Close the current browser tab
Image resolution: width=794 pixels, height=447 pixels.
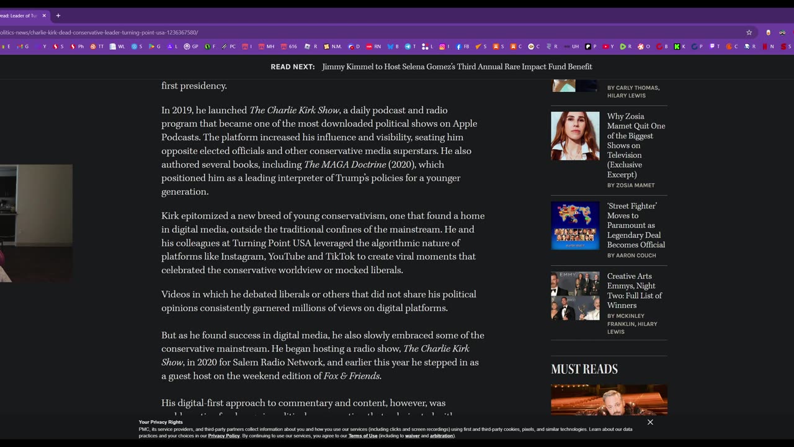(44, 16)
